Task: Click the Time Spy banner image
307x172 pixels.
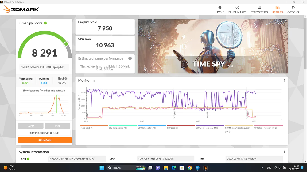Action: pos(213,46)
